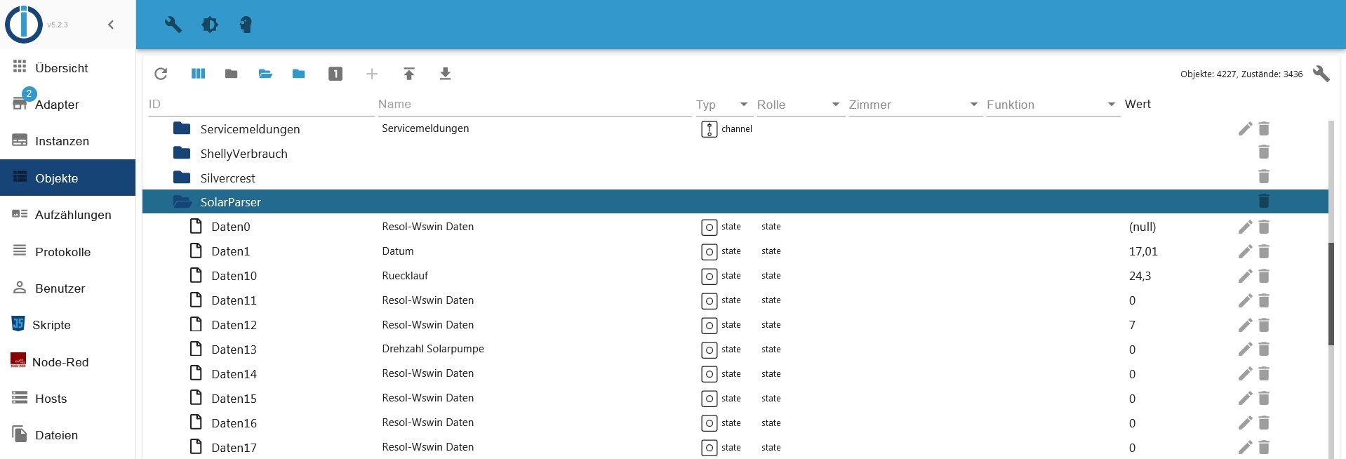The image size is (1346, 459).
Task: Click the upload objects arrow icon
Action: click(x=409, y=74)
